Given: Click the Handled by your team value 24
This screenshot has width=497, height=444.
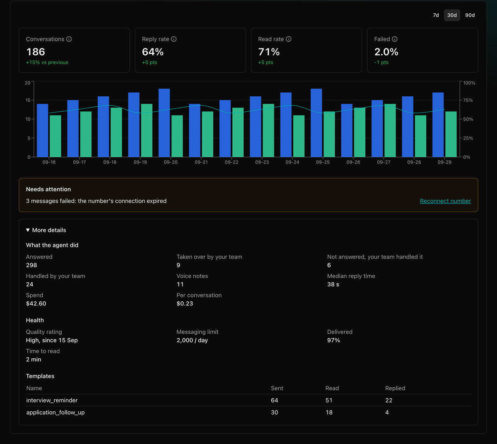Looking at the screenshot, I should click(30, 284).
